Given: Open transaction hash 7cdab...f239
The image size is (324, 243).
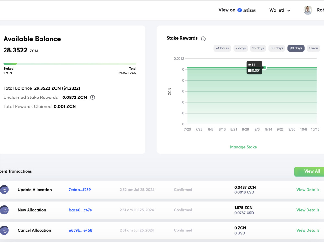Looking at the screenshot, I should [80, 190].
